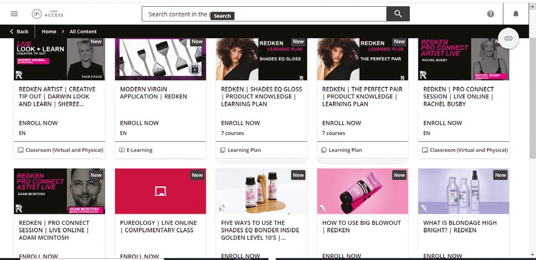536x260 pixels.
Task: Click the E-Learning icon under Modern Virgin Application
Action: 121,150
